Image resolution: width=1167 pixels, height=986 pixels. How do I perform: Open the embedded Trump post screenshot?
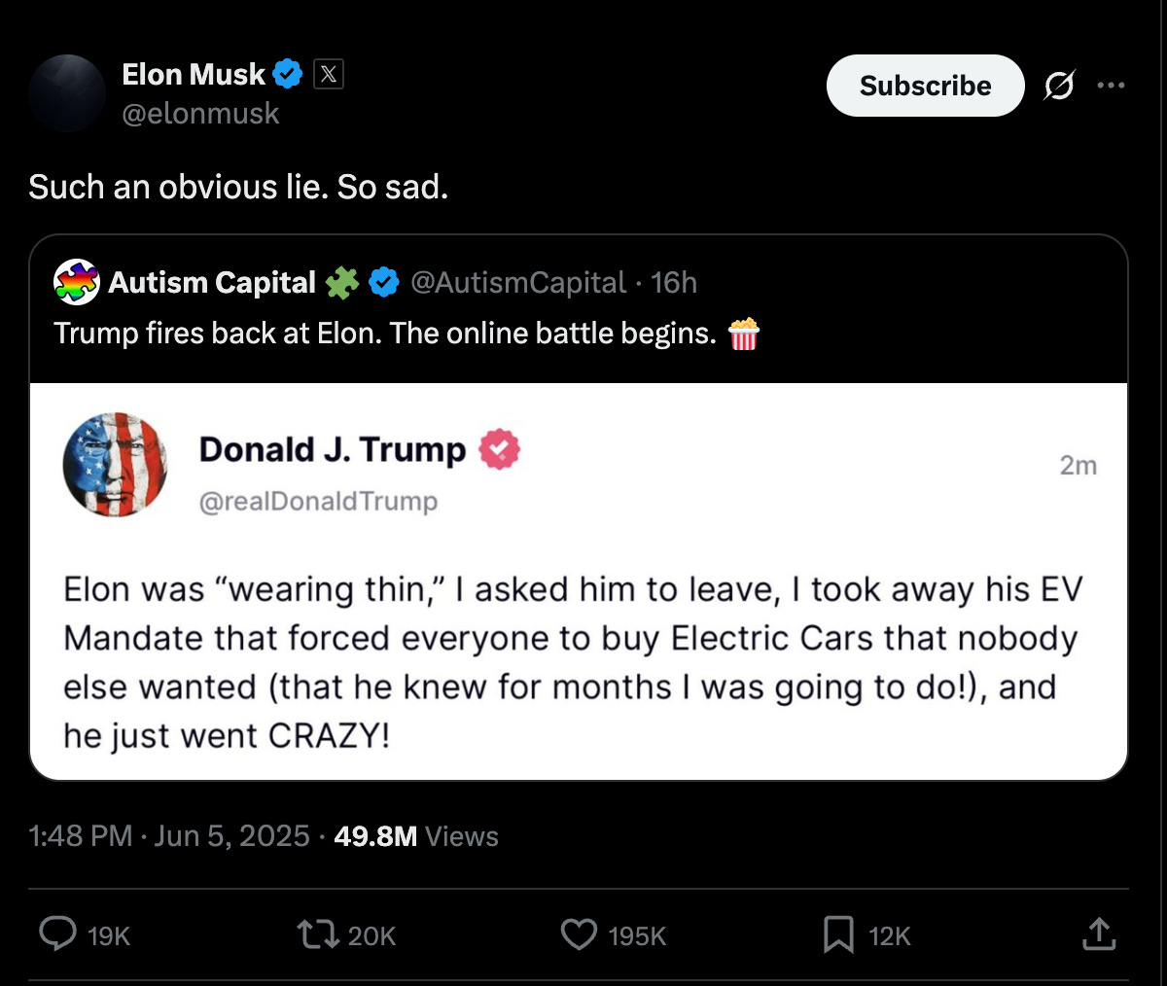point(580,583)
